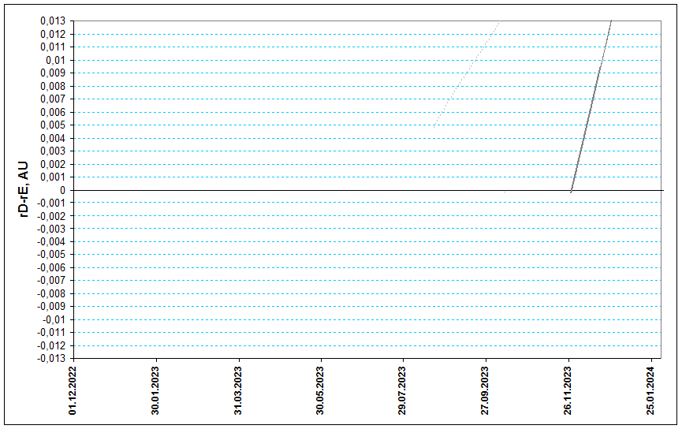The height and width of the screenshot is (429, 682).
Task: Click the y-axis title rD-rE, AU
Action: (x=24, y=188)
